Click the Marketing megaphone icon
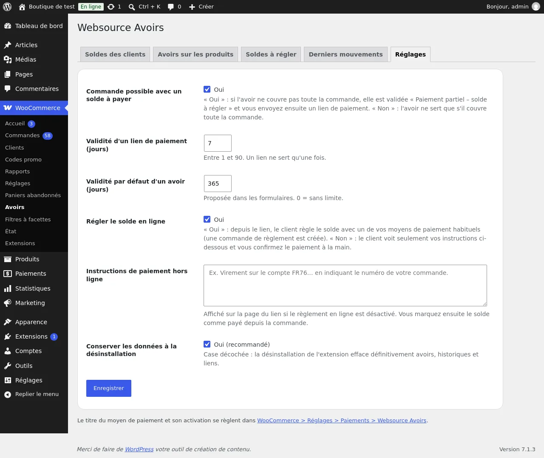The height and width of the screenshot is (458, 544). tap(8, 303)
